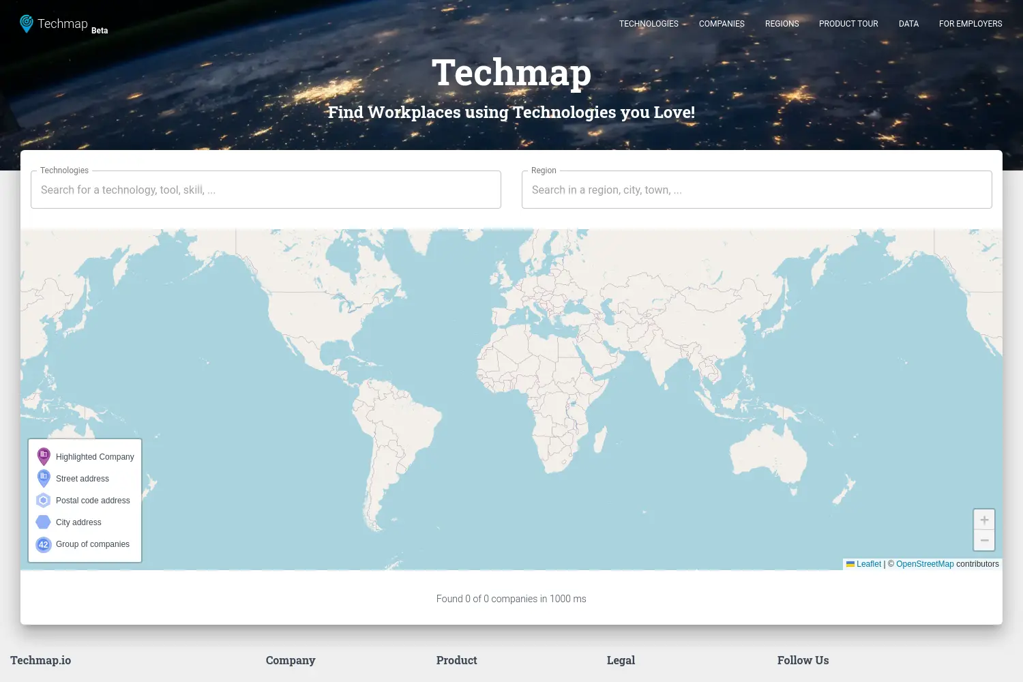Click the 'Beta' label next to logo
Image resolution: width=1023 pixels, height=682 pixels.
tap(100, 31)
